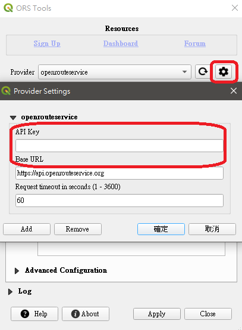
Task: Click the QGIS logo in ORS Tools title
Action: click(x=8, y=8)
